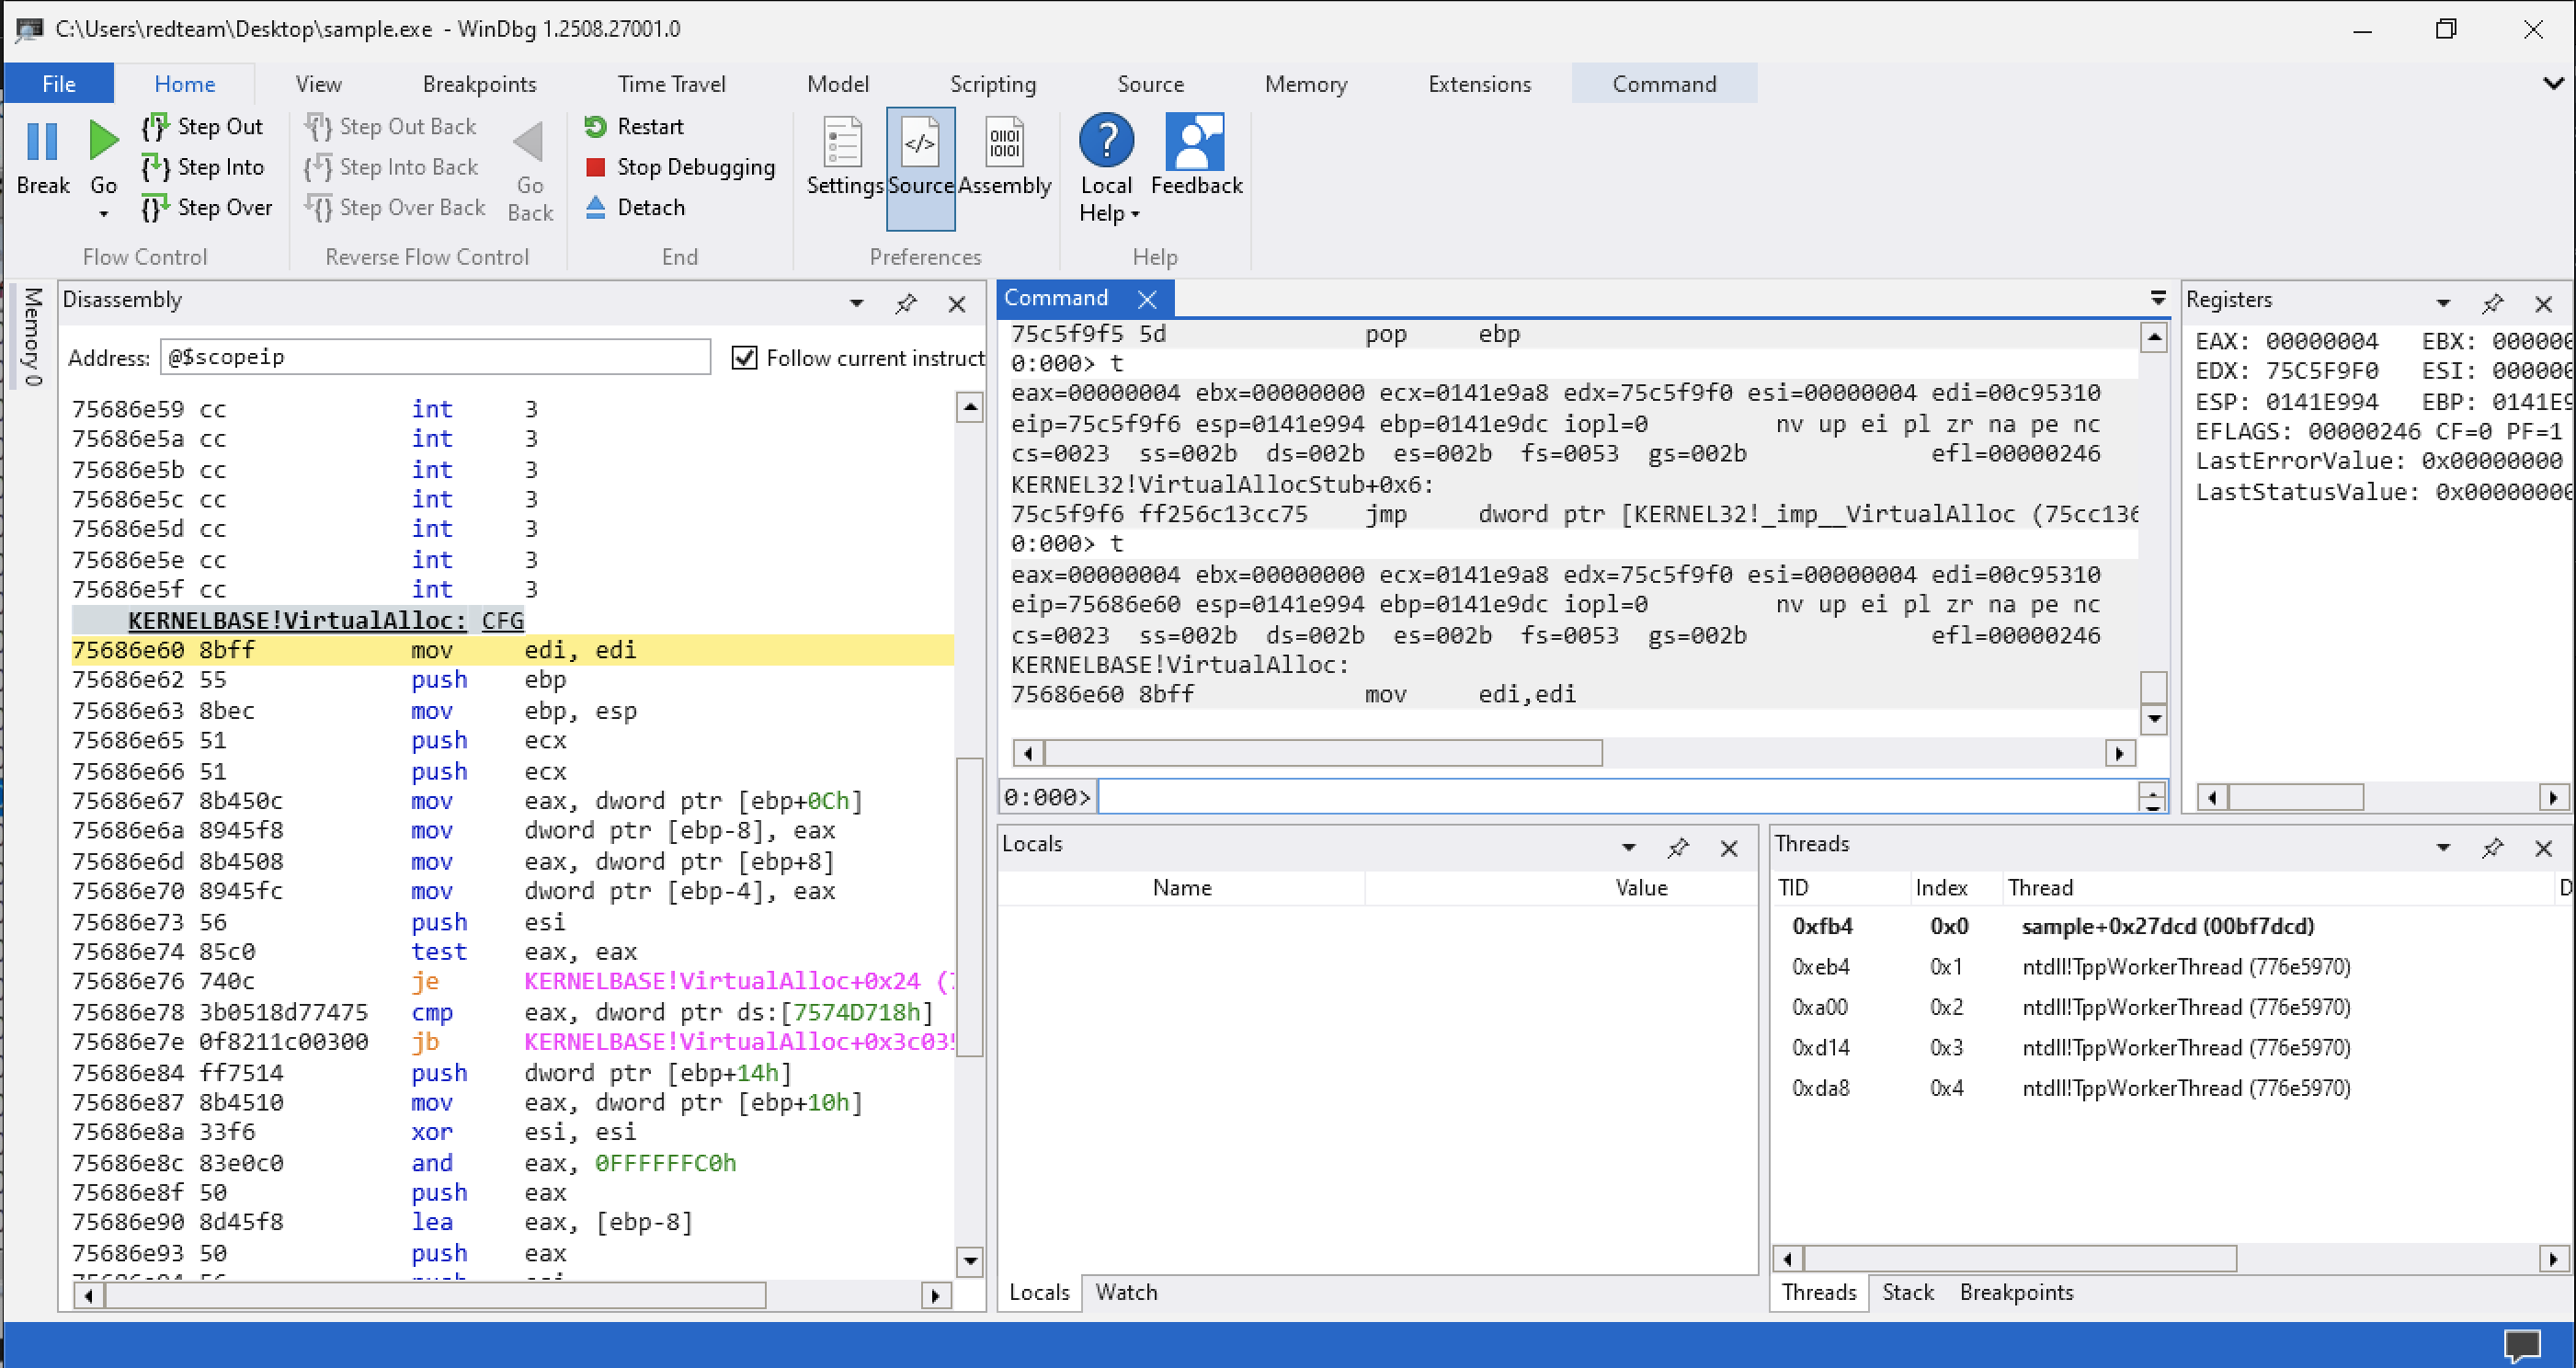
Task: Switch to the Stack tab
Action: [1908, 1292]
